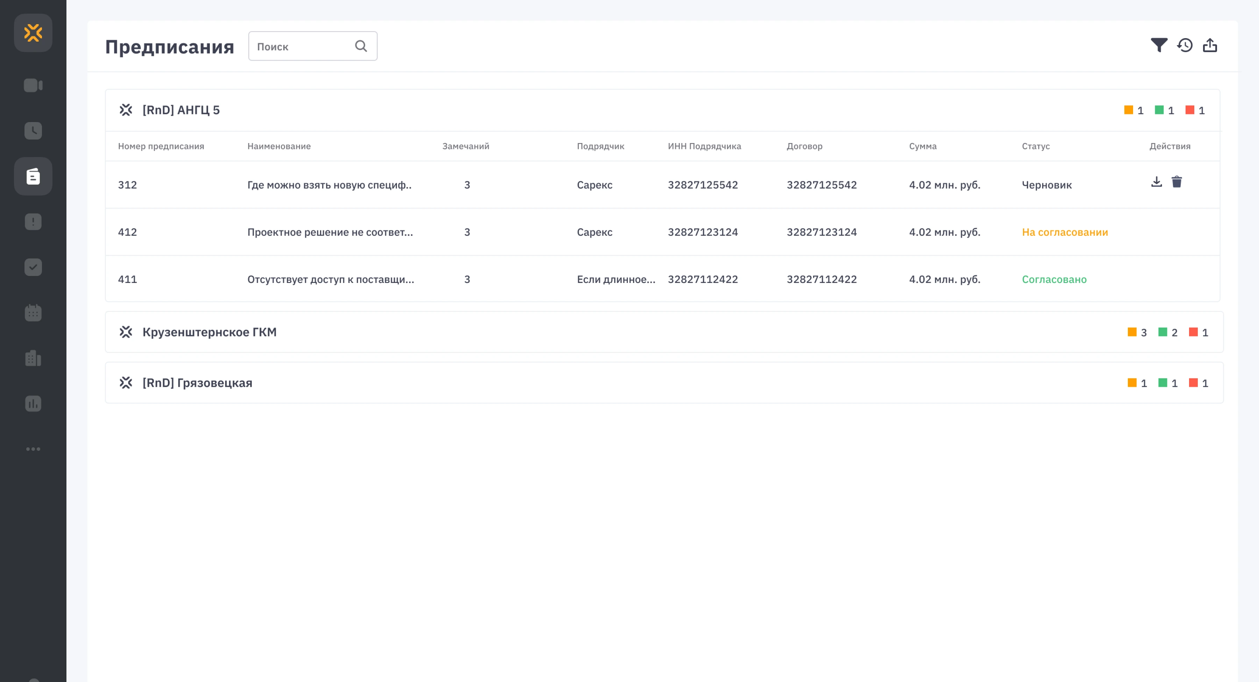Open the bar chart reports sidebar icon
The width and height of the screenshot is (1259, 682).
[33, 403]
